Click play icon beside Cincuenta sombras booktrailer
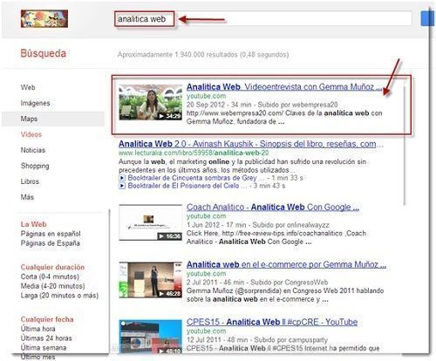 122,178
